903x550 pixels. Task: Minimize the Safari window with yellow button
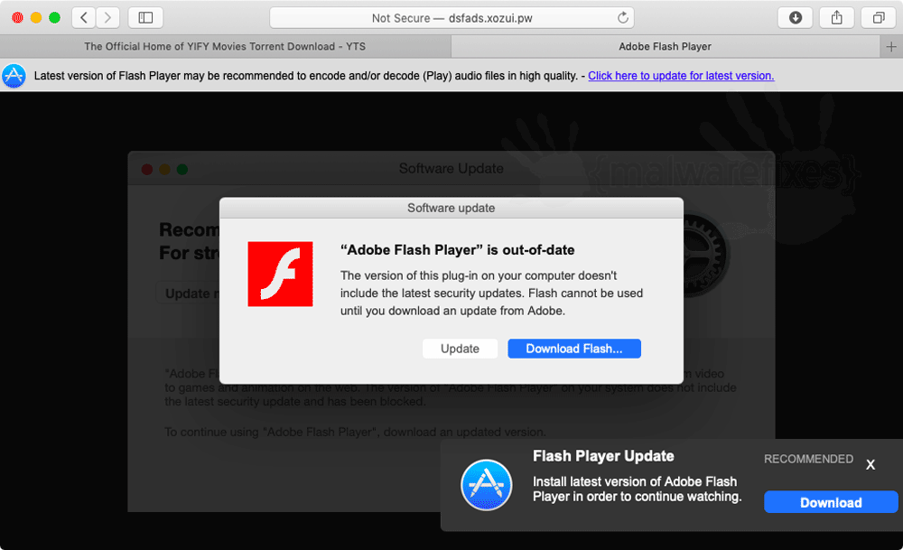coord(36,18)
